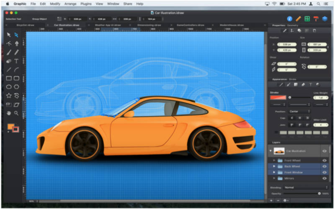Click the X position field

pyautogui.click(x=287, y=44)
